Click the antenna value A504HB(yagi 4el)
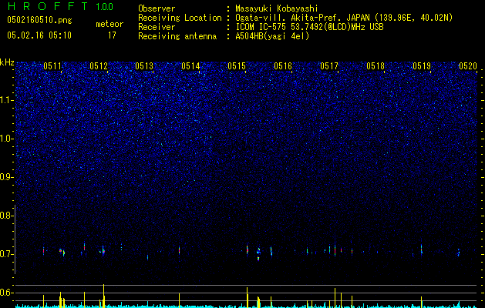 coord(272,36)
